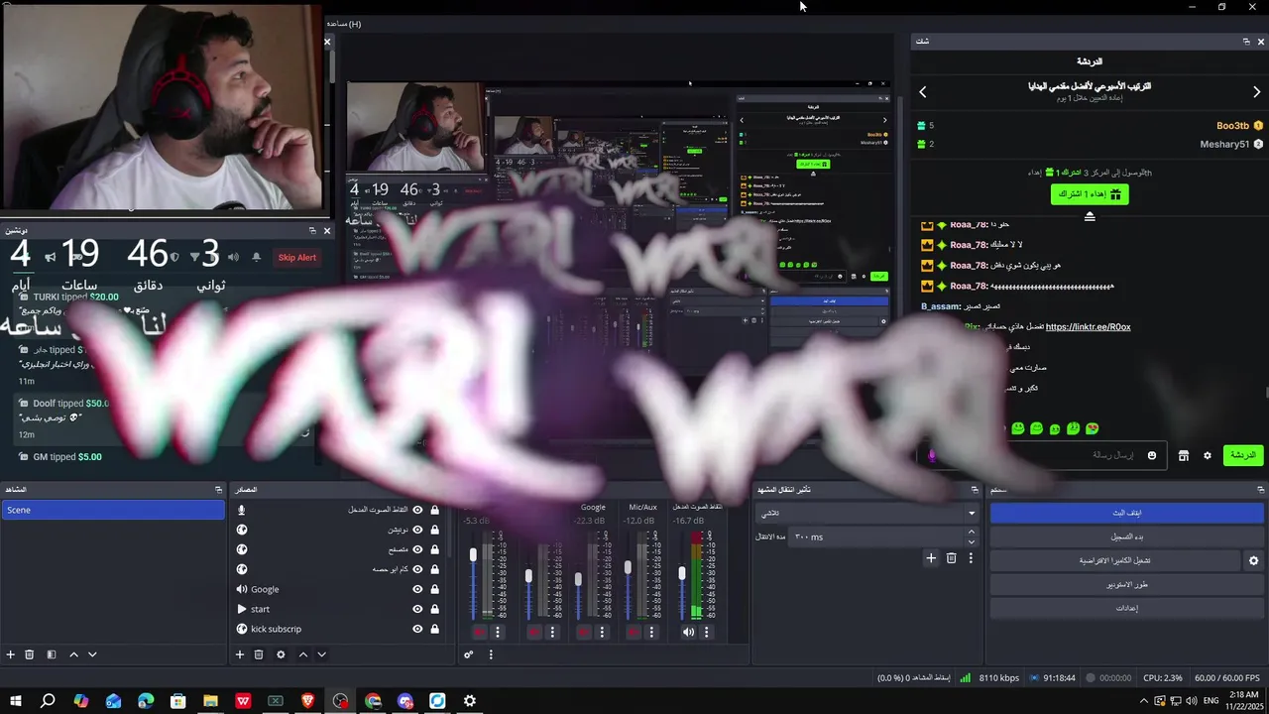Image resolution: width=1269 pixels, height=714 pixels.
Task: Toggle lock on start source
Action: [x=434, y=609]
